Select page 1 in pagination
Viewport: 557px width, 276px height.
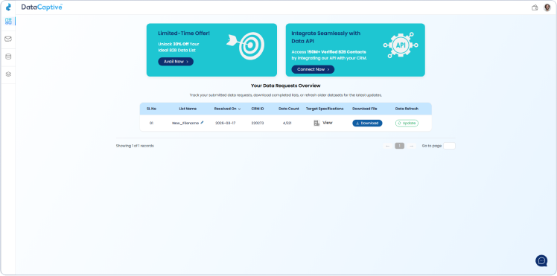(400, 146)
